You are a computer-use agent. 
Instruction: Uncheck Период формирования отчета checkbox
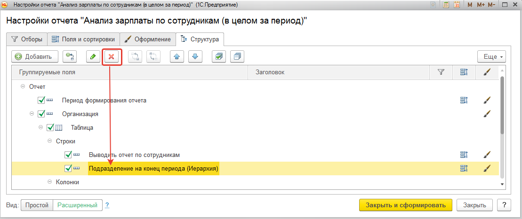click(x=41, y=100)
